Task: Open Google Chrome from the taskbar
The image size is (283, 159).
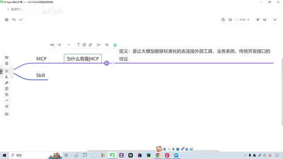Action: pos(158,155)
